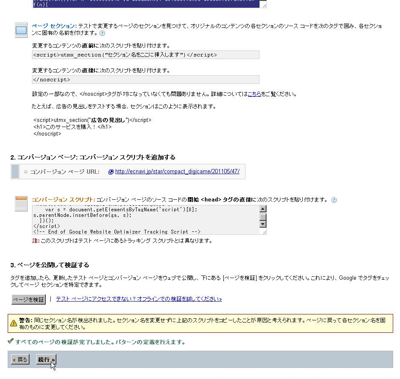Click scroll up arrow in conversion script box
Image resolution: width=400 pixels, height=379 pixels.
click(x=263, y=209)
